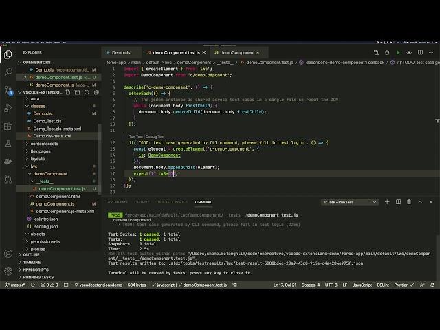Open the Extensions view
Image resolution: width=440 pixels, height=330 pixels.
click(8, 126)
